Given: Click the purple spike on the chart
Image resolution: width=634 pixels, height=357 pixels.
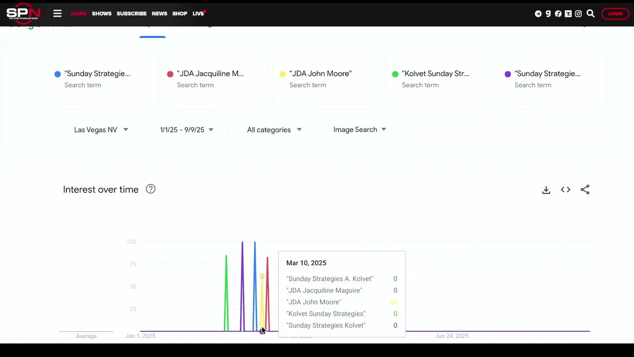Looking at the screenshot, I should tap(242, 286).
